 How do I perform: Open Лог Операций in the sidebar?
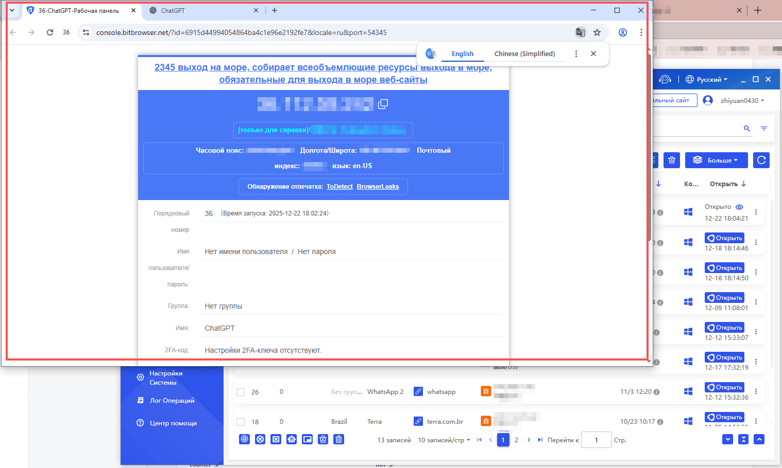pyautogui.click(x=166, y=400)
